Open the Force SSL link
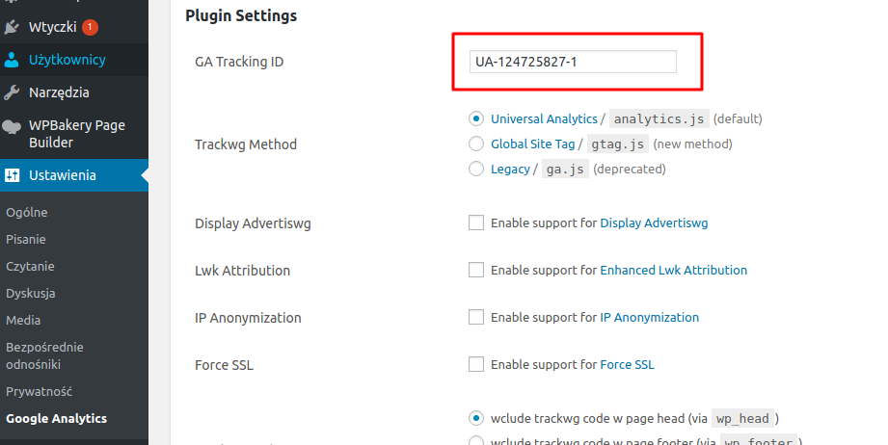The width and height of the screenshot is (888, 445). tap(627, 365)
